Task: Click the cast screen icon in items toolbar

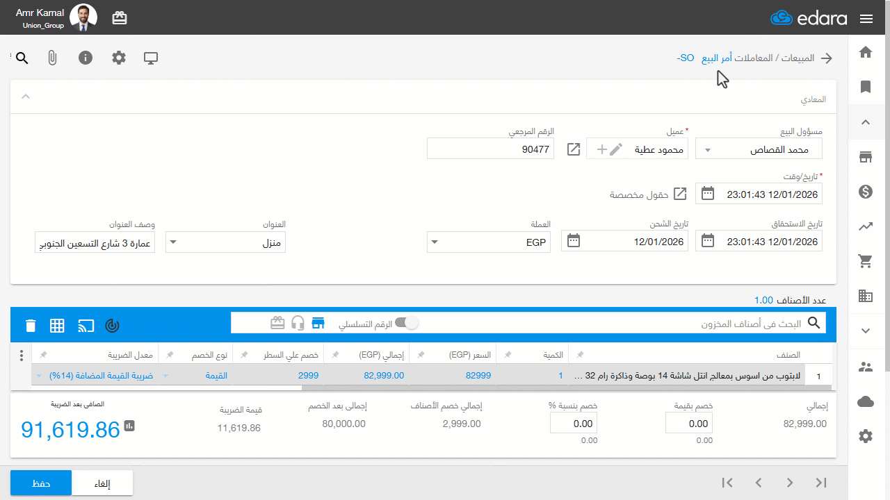Action: (x=86, y=325)
